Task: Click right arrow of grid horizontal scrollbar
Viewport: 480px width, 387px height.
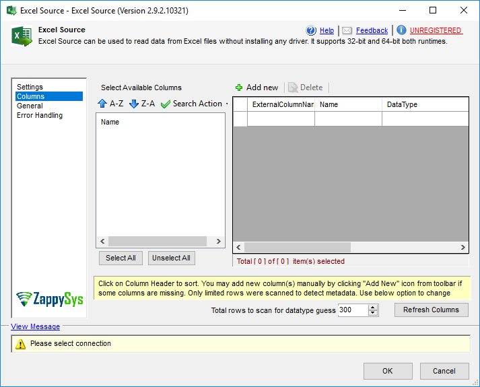Action: click(x=463, y=247)
